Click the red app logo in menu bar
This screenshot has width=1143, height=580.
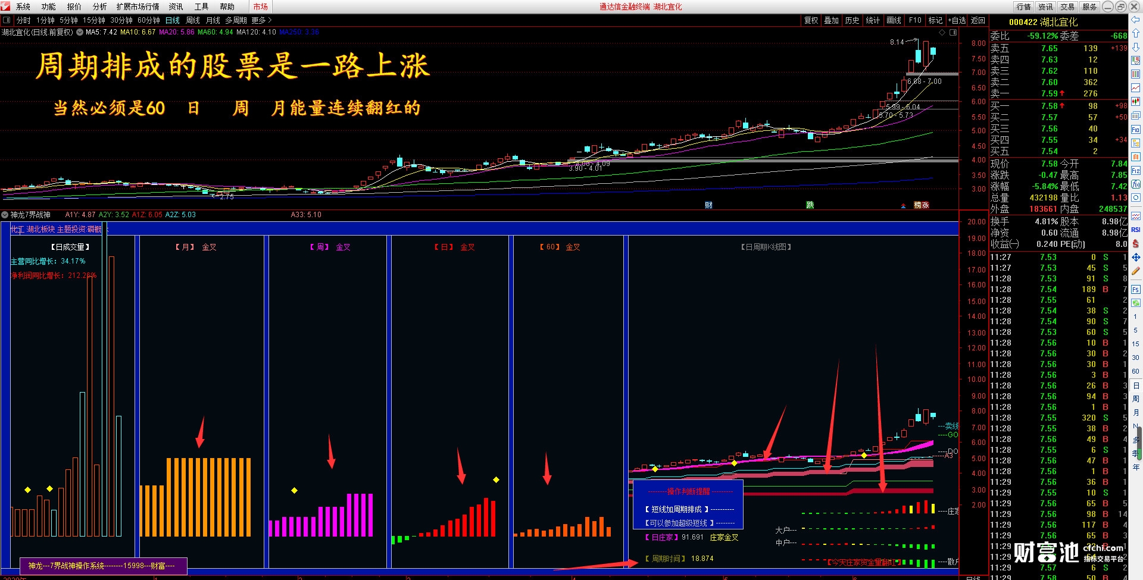coord(6,7)
